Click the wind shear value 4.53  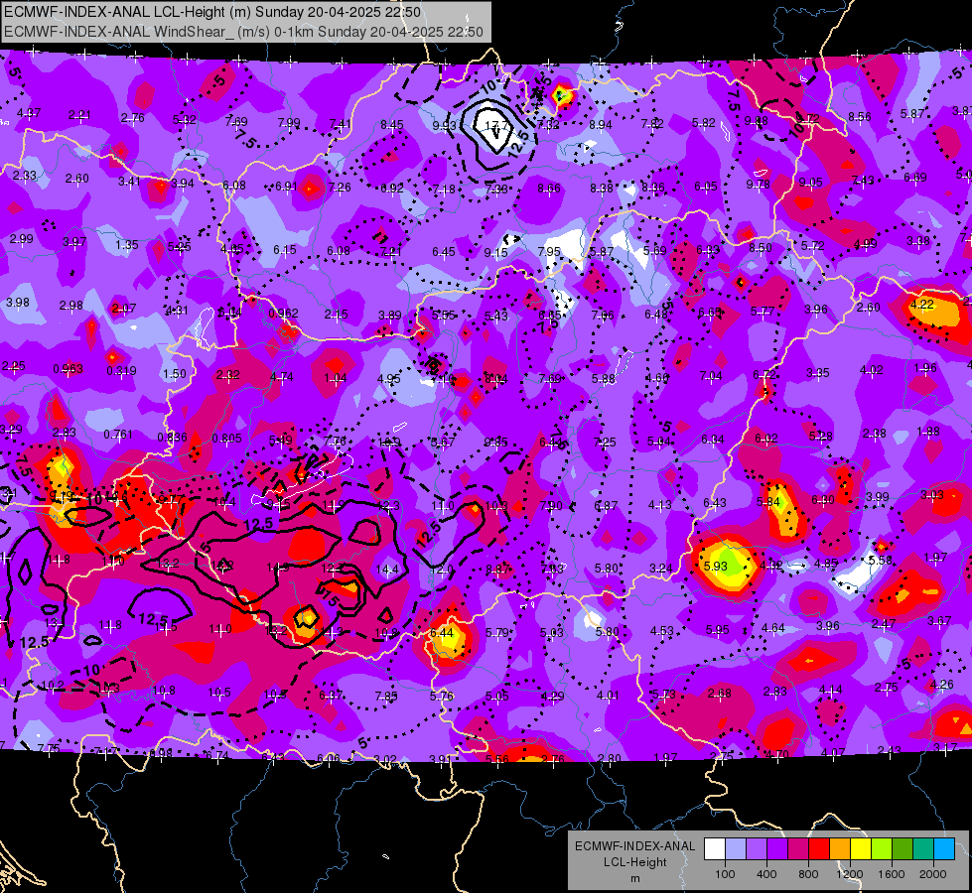[661, 631]
